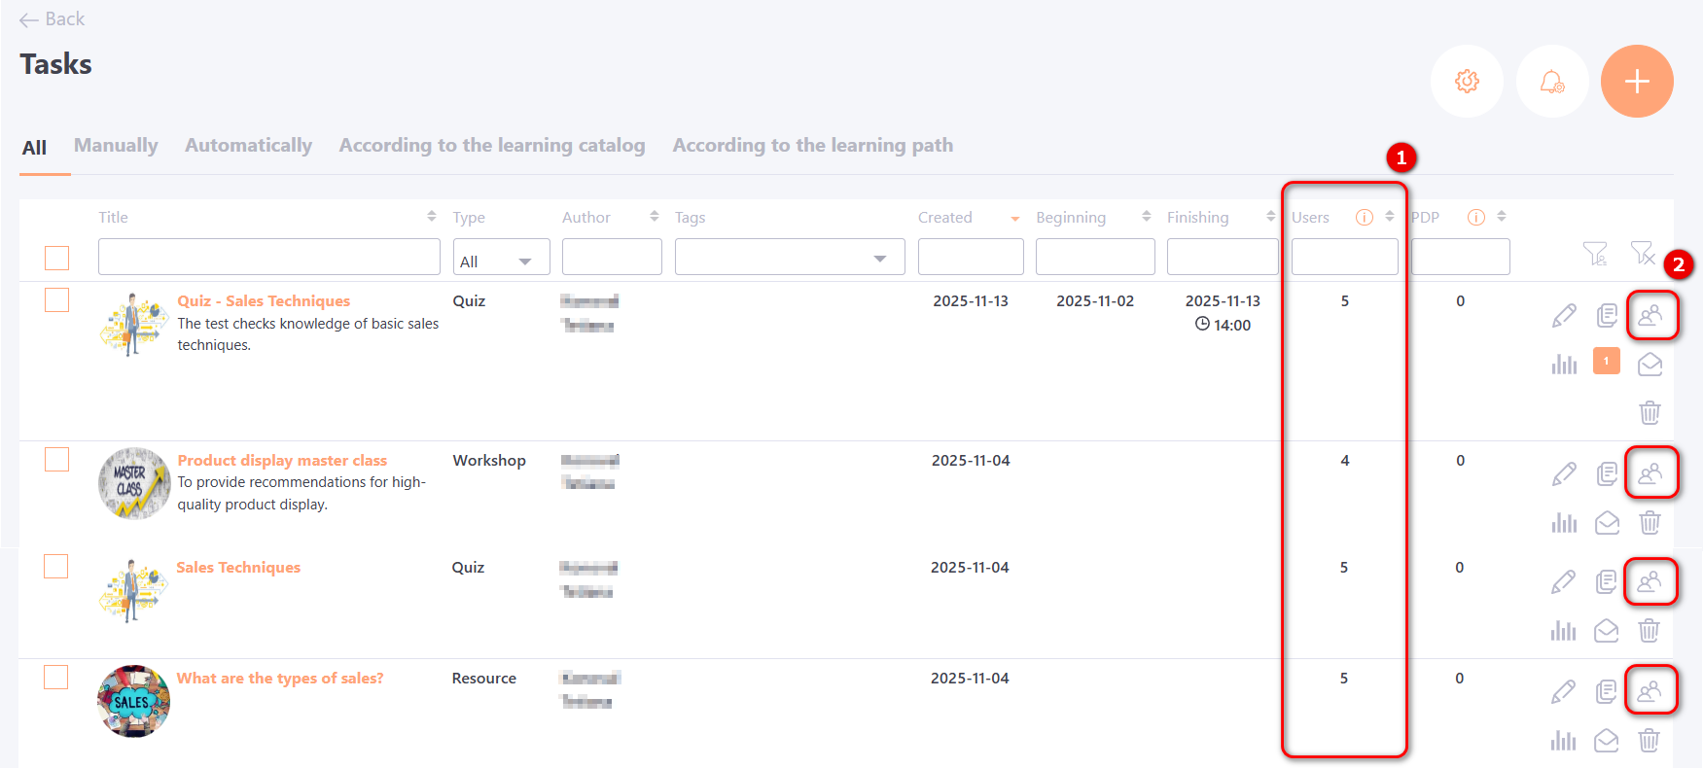Open notification bell settings icon
This screenshot has width=1703, height=768.
1551,82
